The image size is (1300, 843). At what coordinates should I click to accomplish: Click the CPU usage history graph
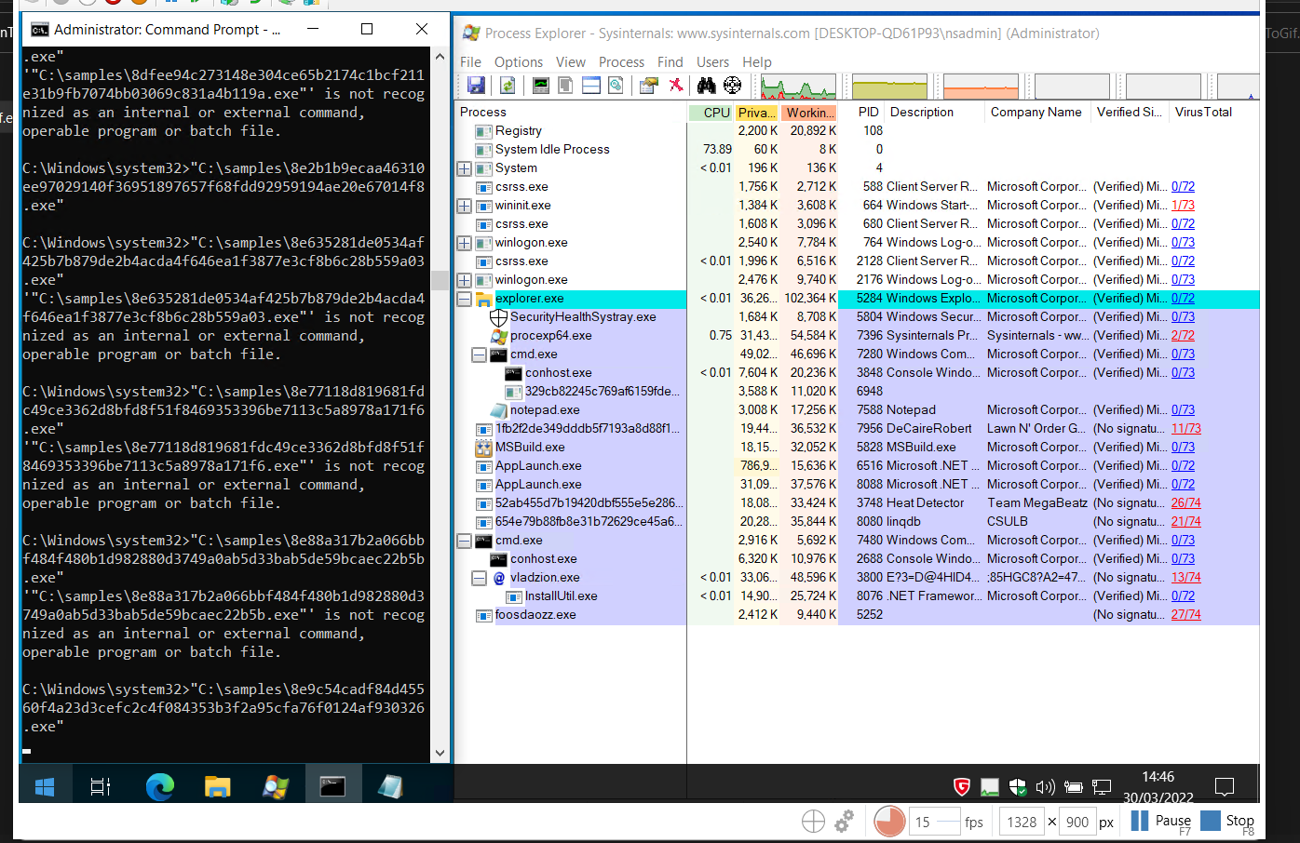(x=798, y=87)
